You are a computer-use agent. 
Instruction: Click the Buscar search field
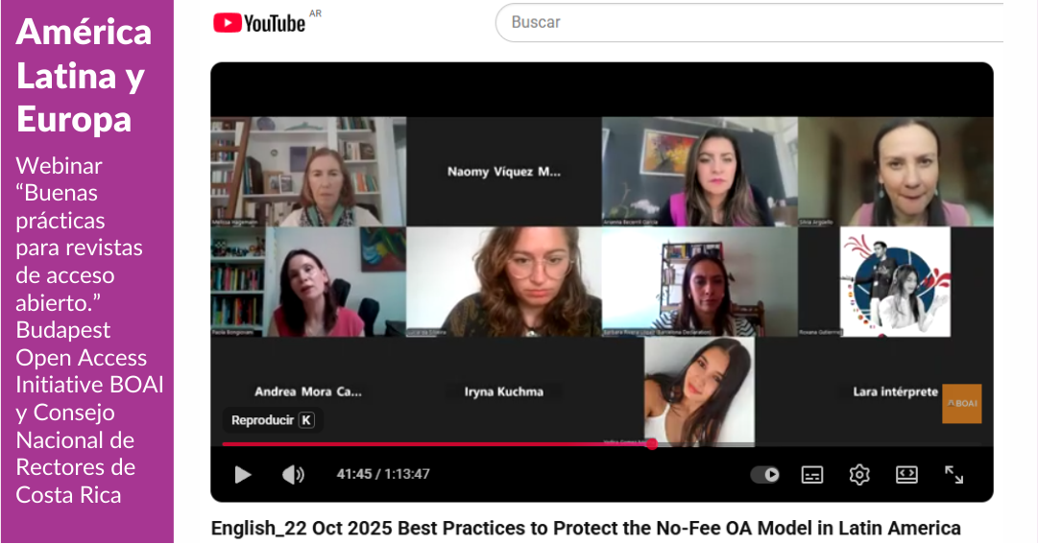749,22
